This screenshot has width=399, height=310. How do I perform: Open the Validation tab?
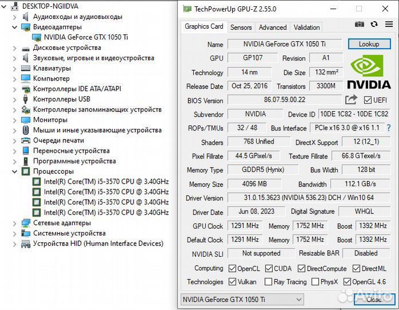coord(307,27)
